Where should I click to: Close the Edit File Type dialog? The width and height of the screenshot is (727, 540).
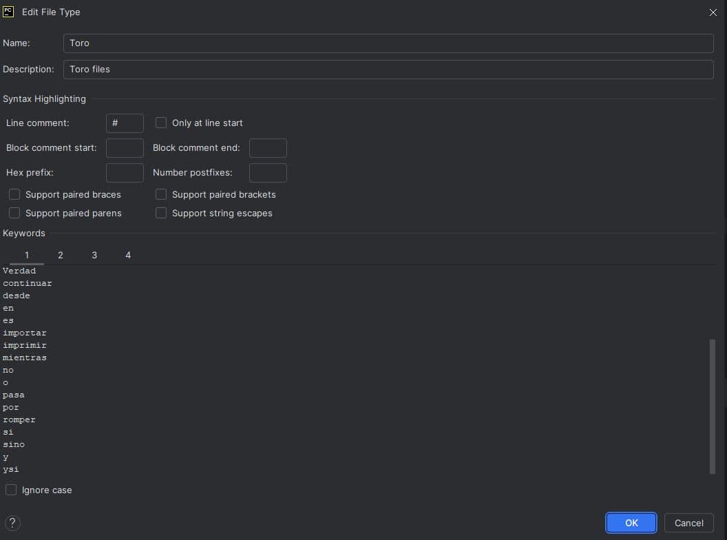click(713, 12)
